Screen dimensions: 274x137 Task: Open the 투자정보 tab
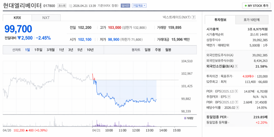[220, 20]
